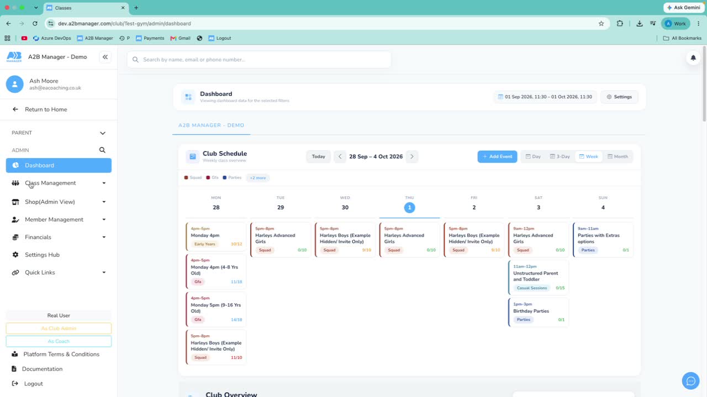Expand the PARENT section chevron
The width and height of the screenshot is (707, 397).
(x=102, y=133)
